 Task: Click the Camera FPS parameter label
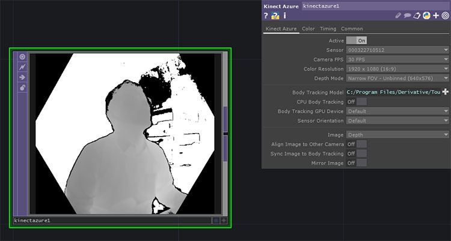coord(328,59)
